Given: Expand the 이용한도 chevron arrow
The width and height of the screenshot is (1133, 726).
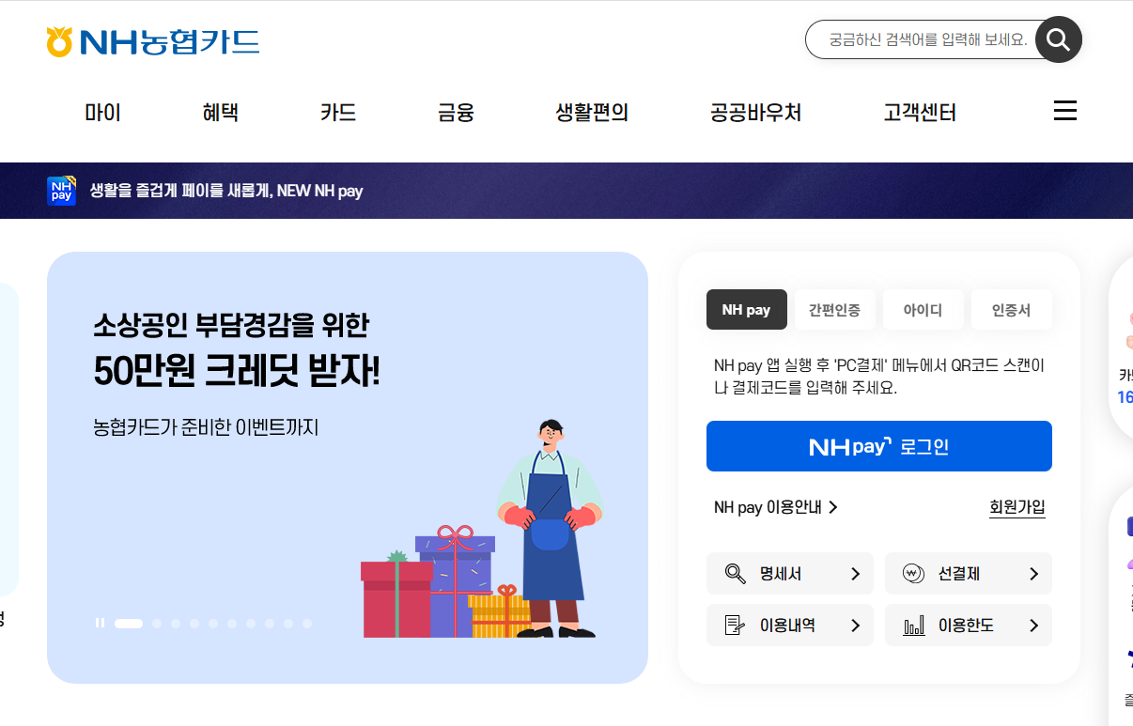Looking at the screenshot, I should 1033,626.
